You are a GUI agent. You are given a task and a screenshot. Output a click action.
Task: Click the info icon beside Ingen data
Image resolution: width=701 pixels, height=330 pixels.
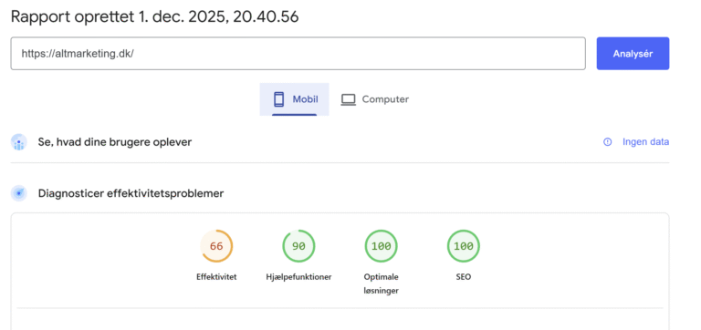(x=607, y=142)
